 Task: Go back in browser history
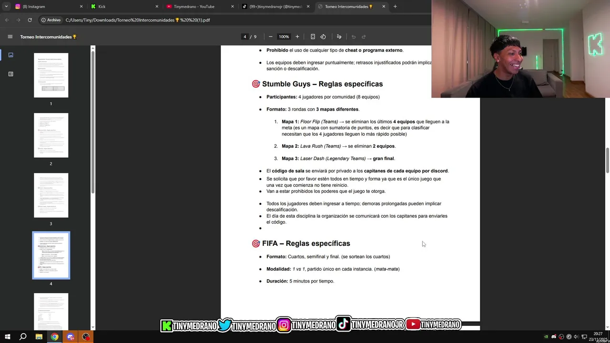click(x=7, y=20)
